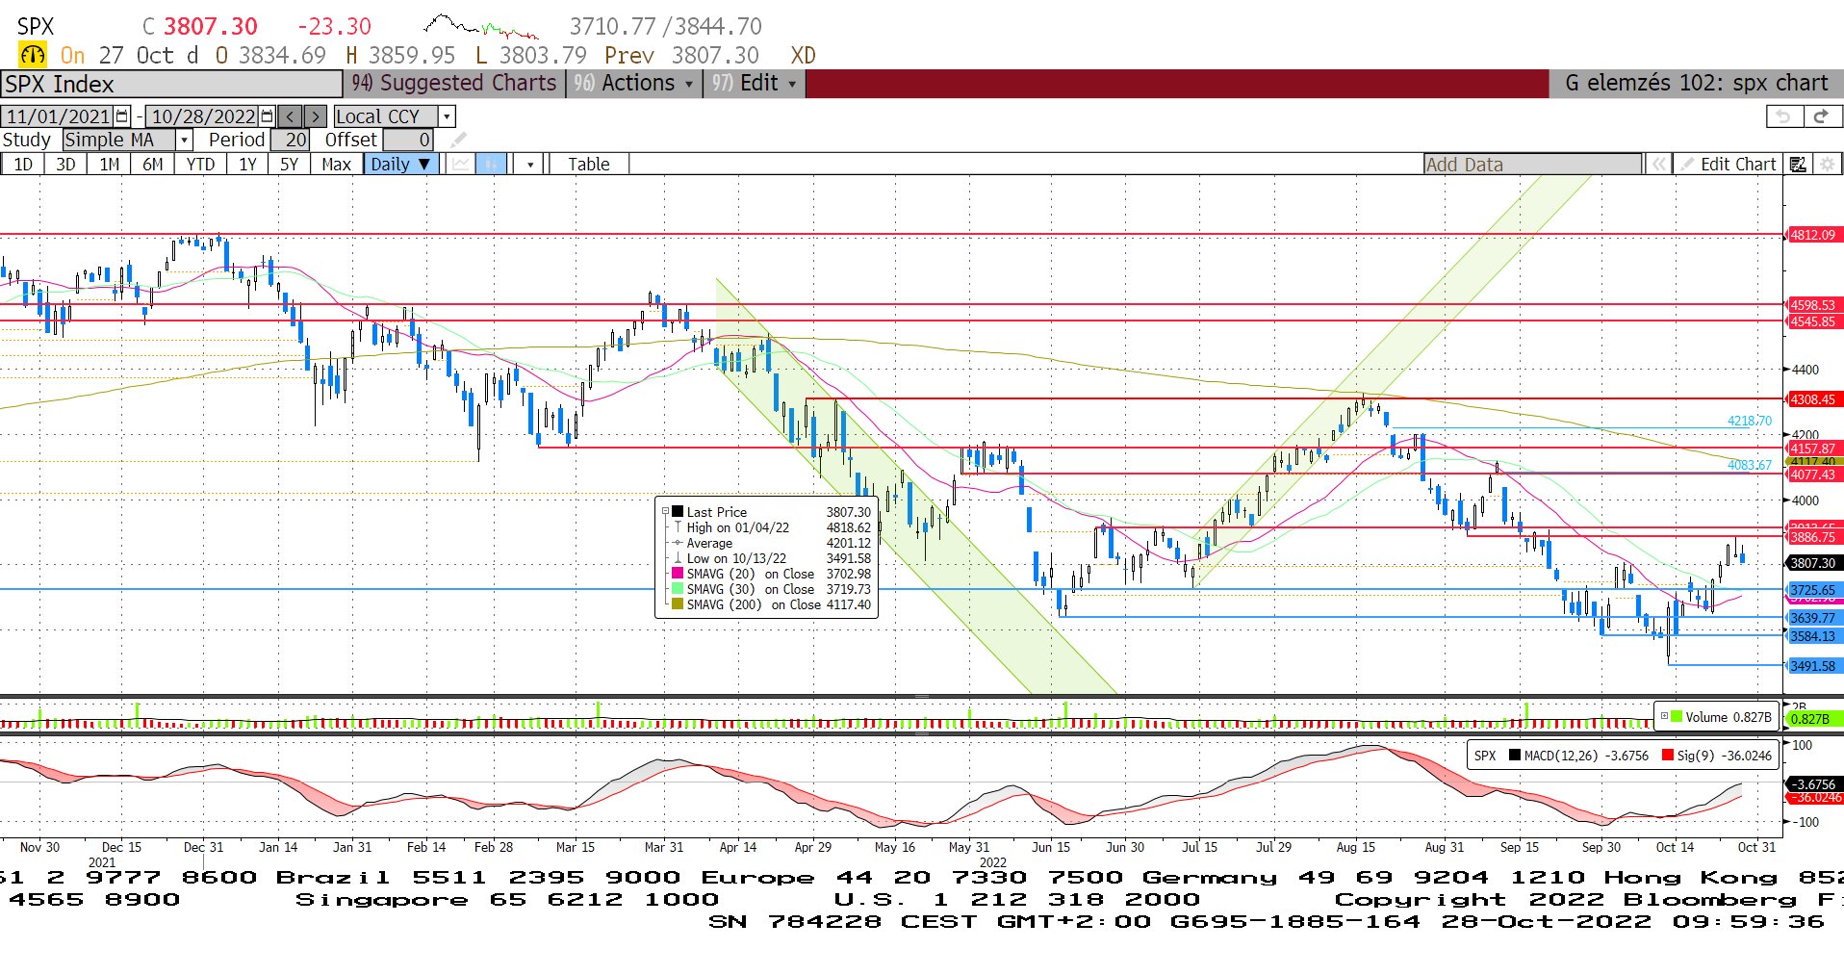Open the Daily periodicity dropdown
The height and width of the screenshot is (975, 1844).
click(402, 165)
